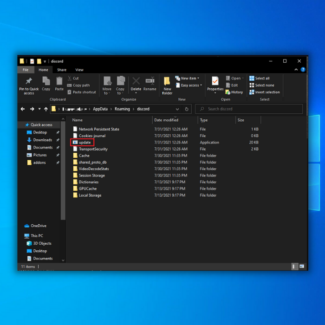Select Quick access in navigation pane
325x325 pixels.
point(39,125)
